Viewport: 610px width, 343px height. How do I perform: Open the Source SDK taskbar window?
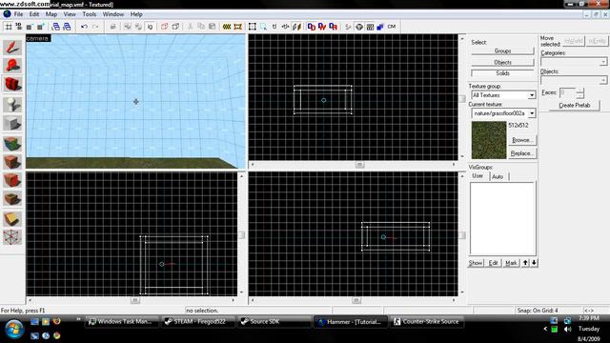[274, 322]
